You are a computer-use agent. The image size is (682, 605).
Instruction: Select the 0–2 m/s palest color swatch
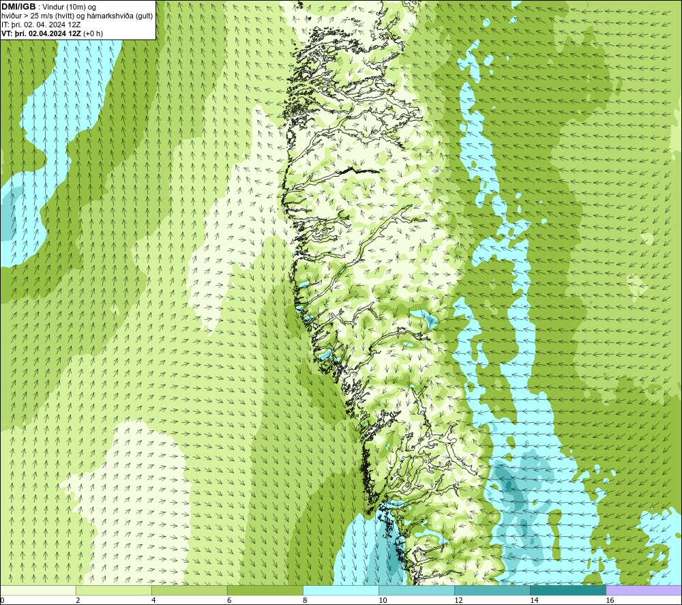(x=38, y=591)
